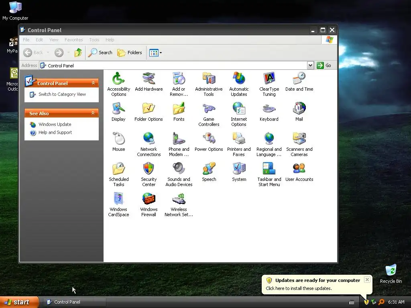The width and height of the screenshot is (411, 308).
Task: Open the Help menu
Action: pyautogui.click(x=110, y=40)
